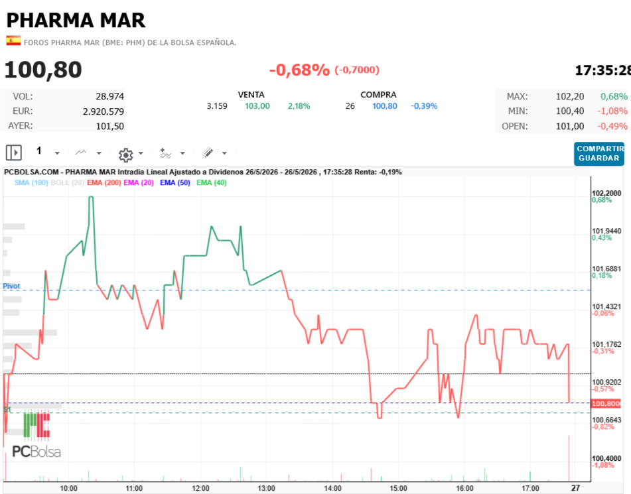Click the 17:35:28 timestamp at top
Viewport: 631px width, 494px height.
pyautogui.click(x=603, y=70)
